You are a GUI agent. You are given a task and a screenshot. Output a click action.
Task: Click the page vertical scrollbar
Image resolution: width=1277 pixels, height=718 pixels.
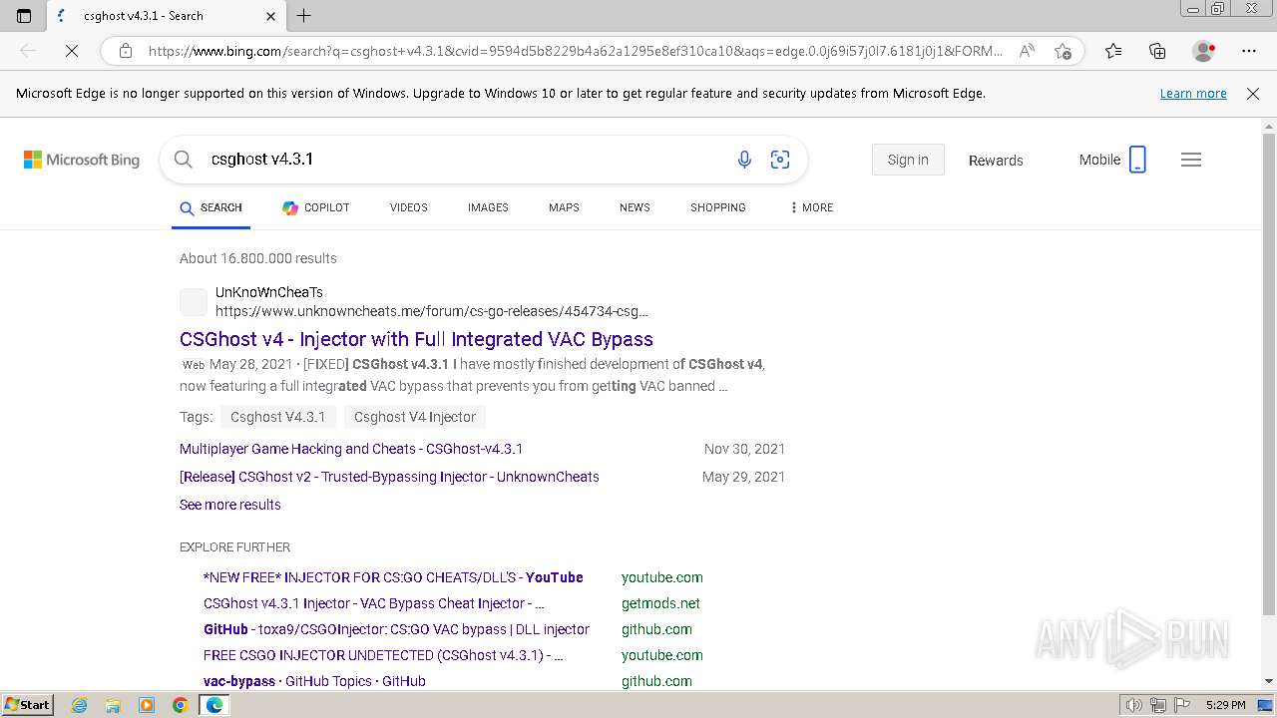(x=1269, y=374)
